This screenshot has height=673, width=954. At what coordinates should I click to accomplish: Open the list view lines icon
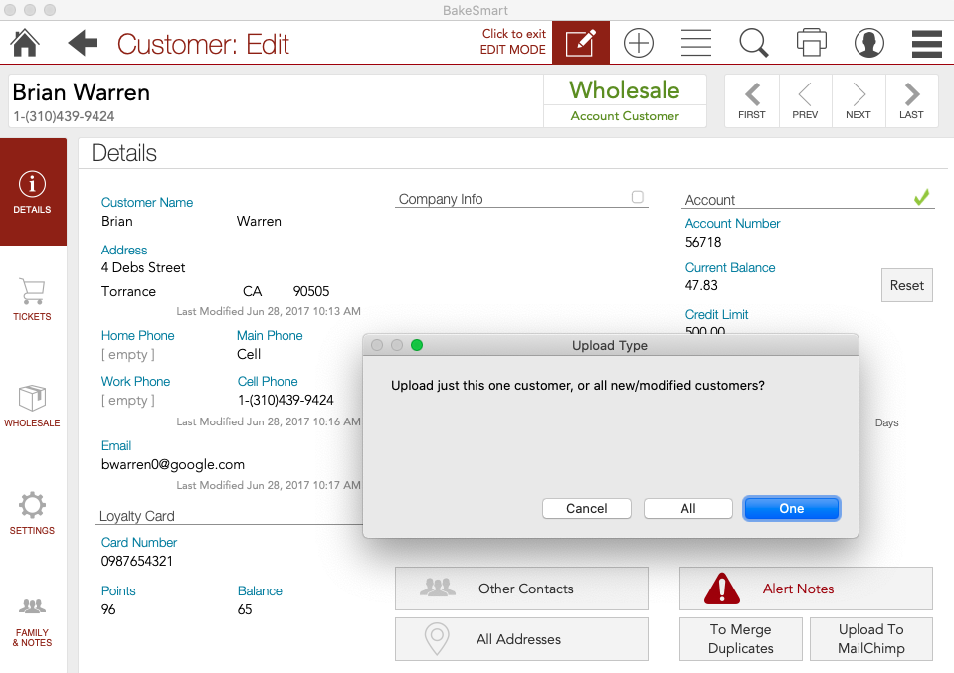695,43
